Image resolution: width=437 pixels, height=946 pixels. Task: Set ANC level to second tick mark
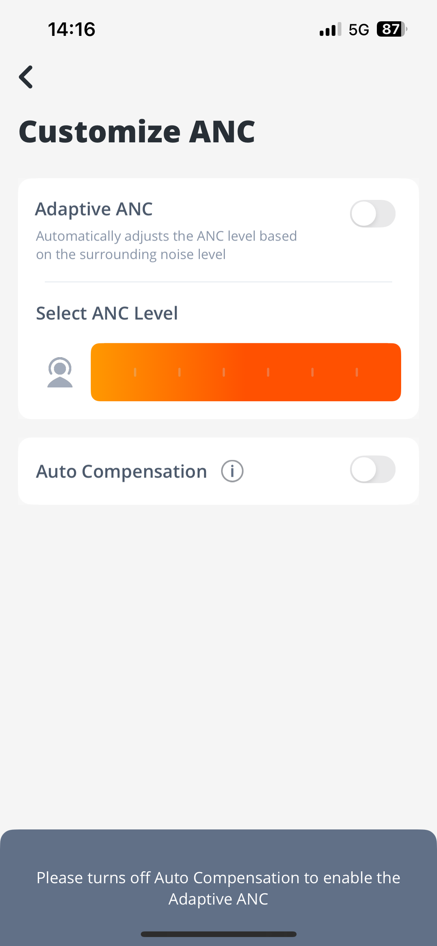click(179, 372)
